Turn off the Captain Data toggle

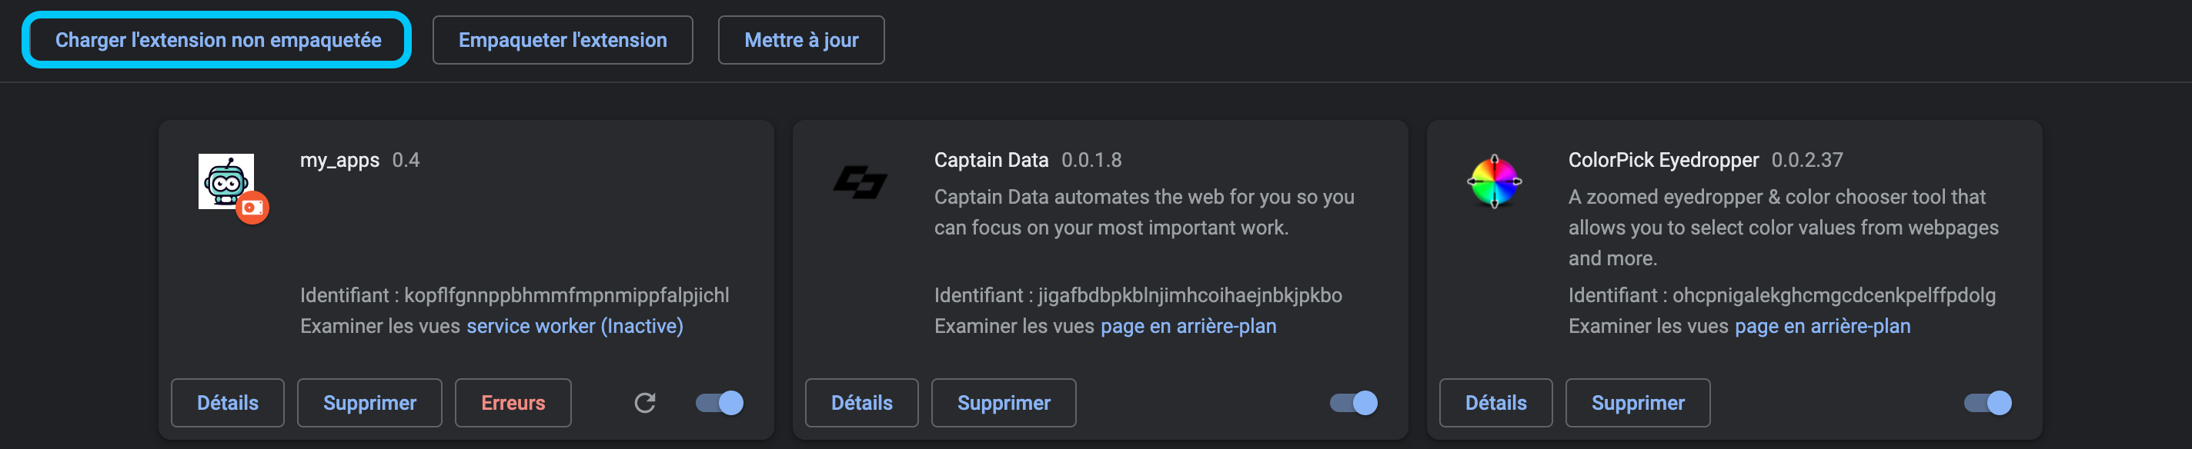click(1354, 403)
